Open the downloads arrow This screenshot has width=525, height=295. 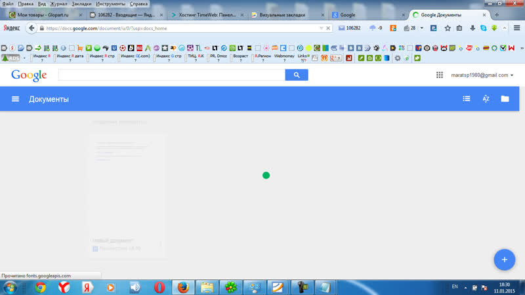click(x=472, y=28)
